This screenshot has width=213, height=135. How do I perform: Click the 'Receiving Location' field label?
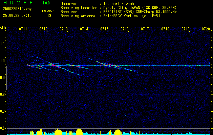[79, 8]
